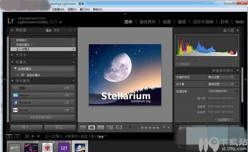Click the Facebook publish service icon
Viewport: 248px width, 152px height.
point(15,102)
